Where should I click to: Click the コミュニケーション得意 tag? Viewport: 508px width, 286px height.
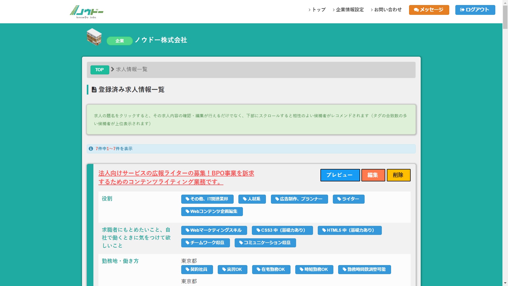point(265,243)
